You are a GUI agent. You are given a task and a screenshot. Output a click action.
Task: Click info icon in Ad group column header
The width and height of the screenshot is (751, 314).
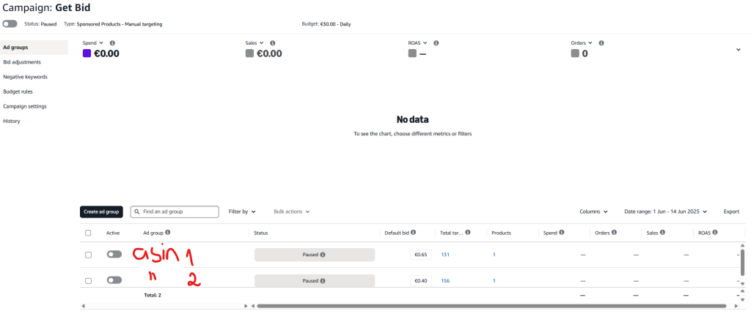168,233
